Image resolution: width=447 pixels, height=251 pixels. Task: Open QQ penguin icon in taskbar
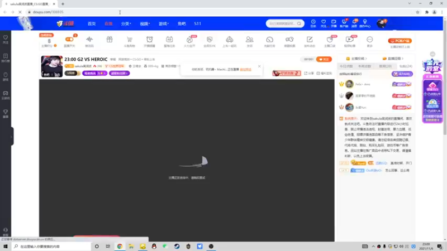coord(154,246)
